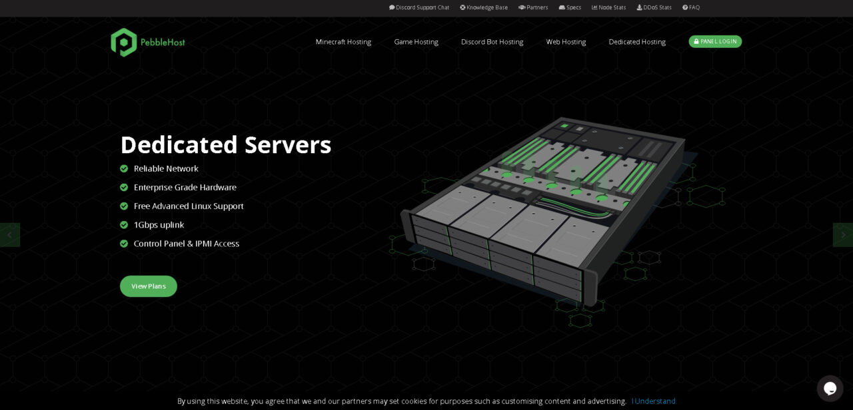Viewport: 853px width, 410px height.
Task: Open Discord Support Chat link
Action: [x=419, y=7]
